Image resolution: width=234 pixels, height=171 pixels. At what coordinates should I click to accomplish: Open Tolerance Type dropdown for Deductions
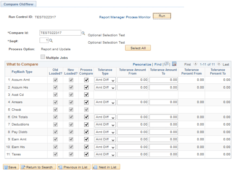[105, 124]
